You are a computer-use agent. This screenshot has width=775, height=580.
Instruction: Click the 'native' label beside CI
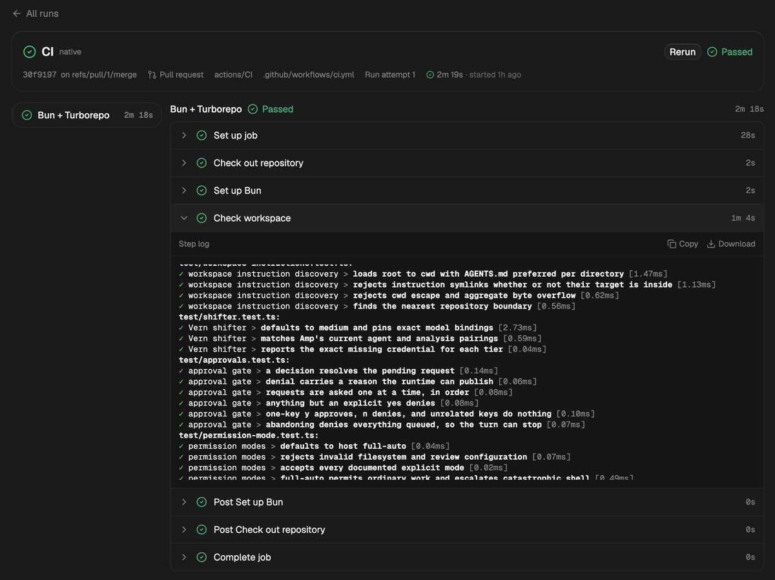(x=70, y=52)
